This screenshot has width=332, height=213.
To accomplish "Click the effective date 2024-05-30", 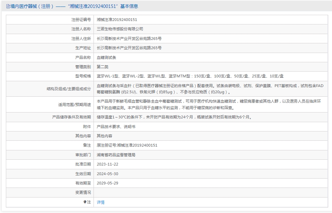I will coord(108,174).
